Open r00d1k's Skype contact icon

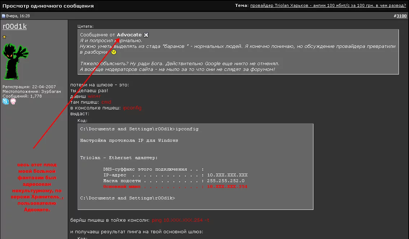5,101
